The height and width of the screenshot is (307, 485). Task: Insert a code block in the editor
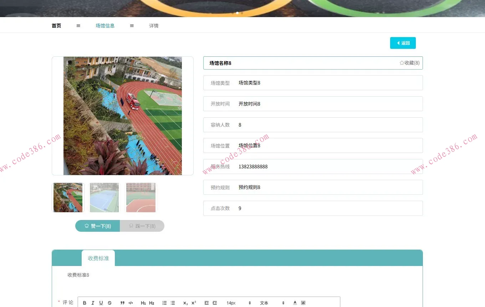[x=131, y=303]
